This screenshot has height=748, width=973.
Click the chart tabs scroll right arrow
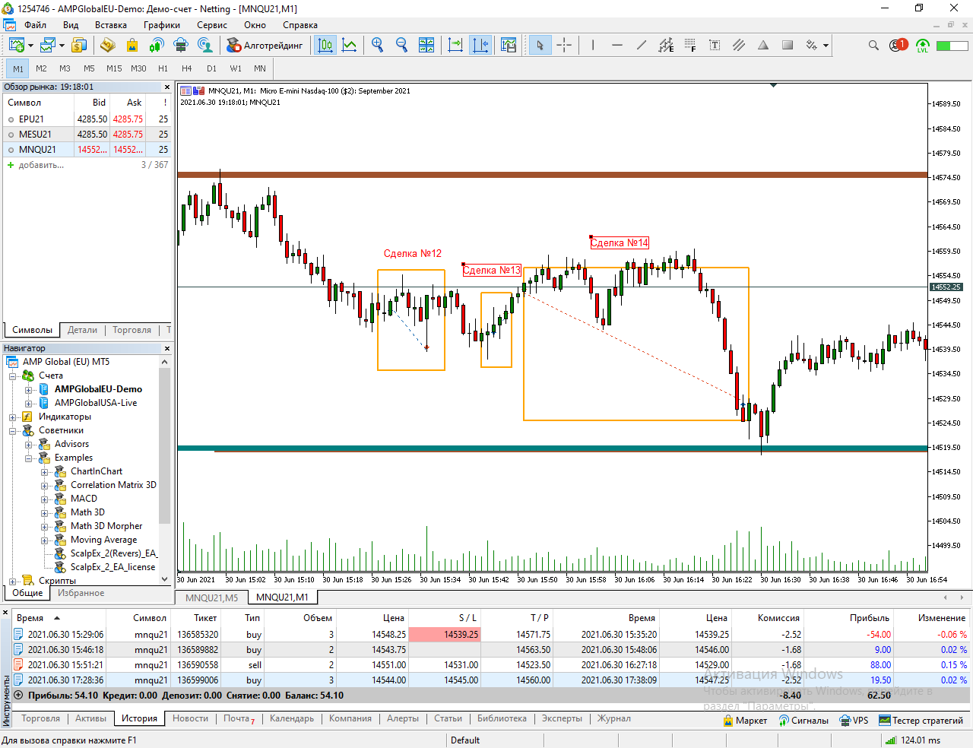click(962, 597)
